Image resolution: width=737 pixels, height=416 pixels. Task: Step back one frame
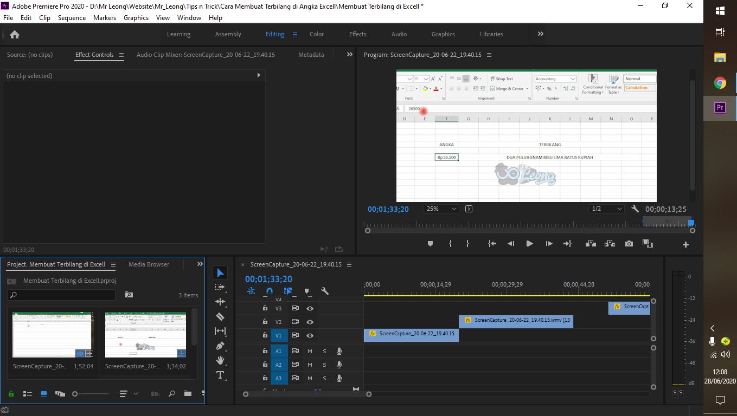[511, 244]
